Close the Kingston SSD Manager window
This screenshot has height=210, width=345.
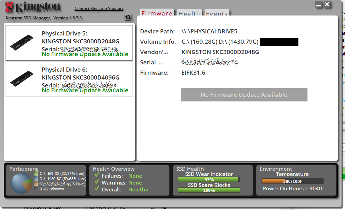327,4
